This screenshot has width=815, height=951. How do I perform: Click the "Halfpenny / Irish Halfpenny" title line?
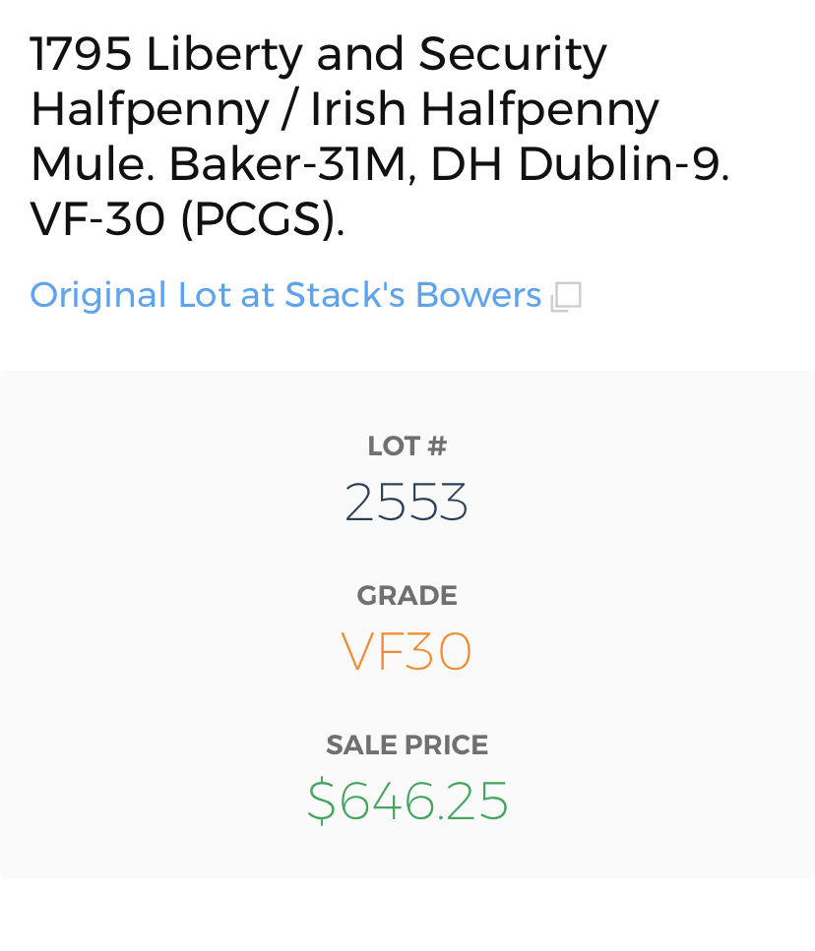(345, 109)
